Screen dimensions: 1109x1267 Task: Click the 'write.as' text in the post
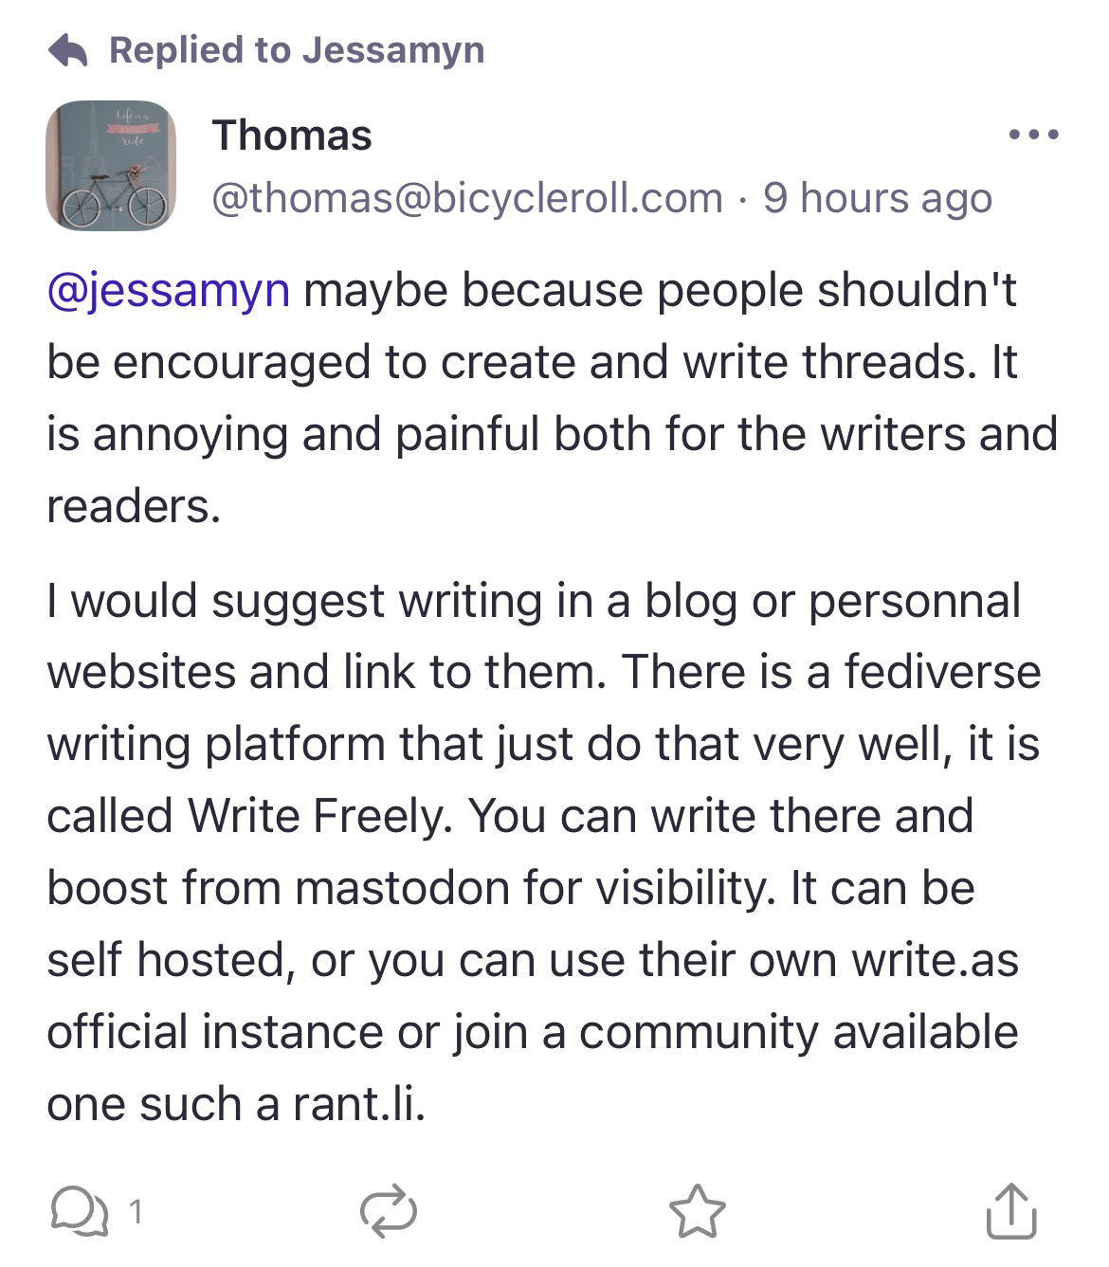(935, 960)
